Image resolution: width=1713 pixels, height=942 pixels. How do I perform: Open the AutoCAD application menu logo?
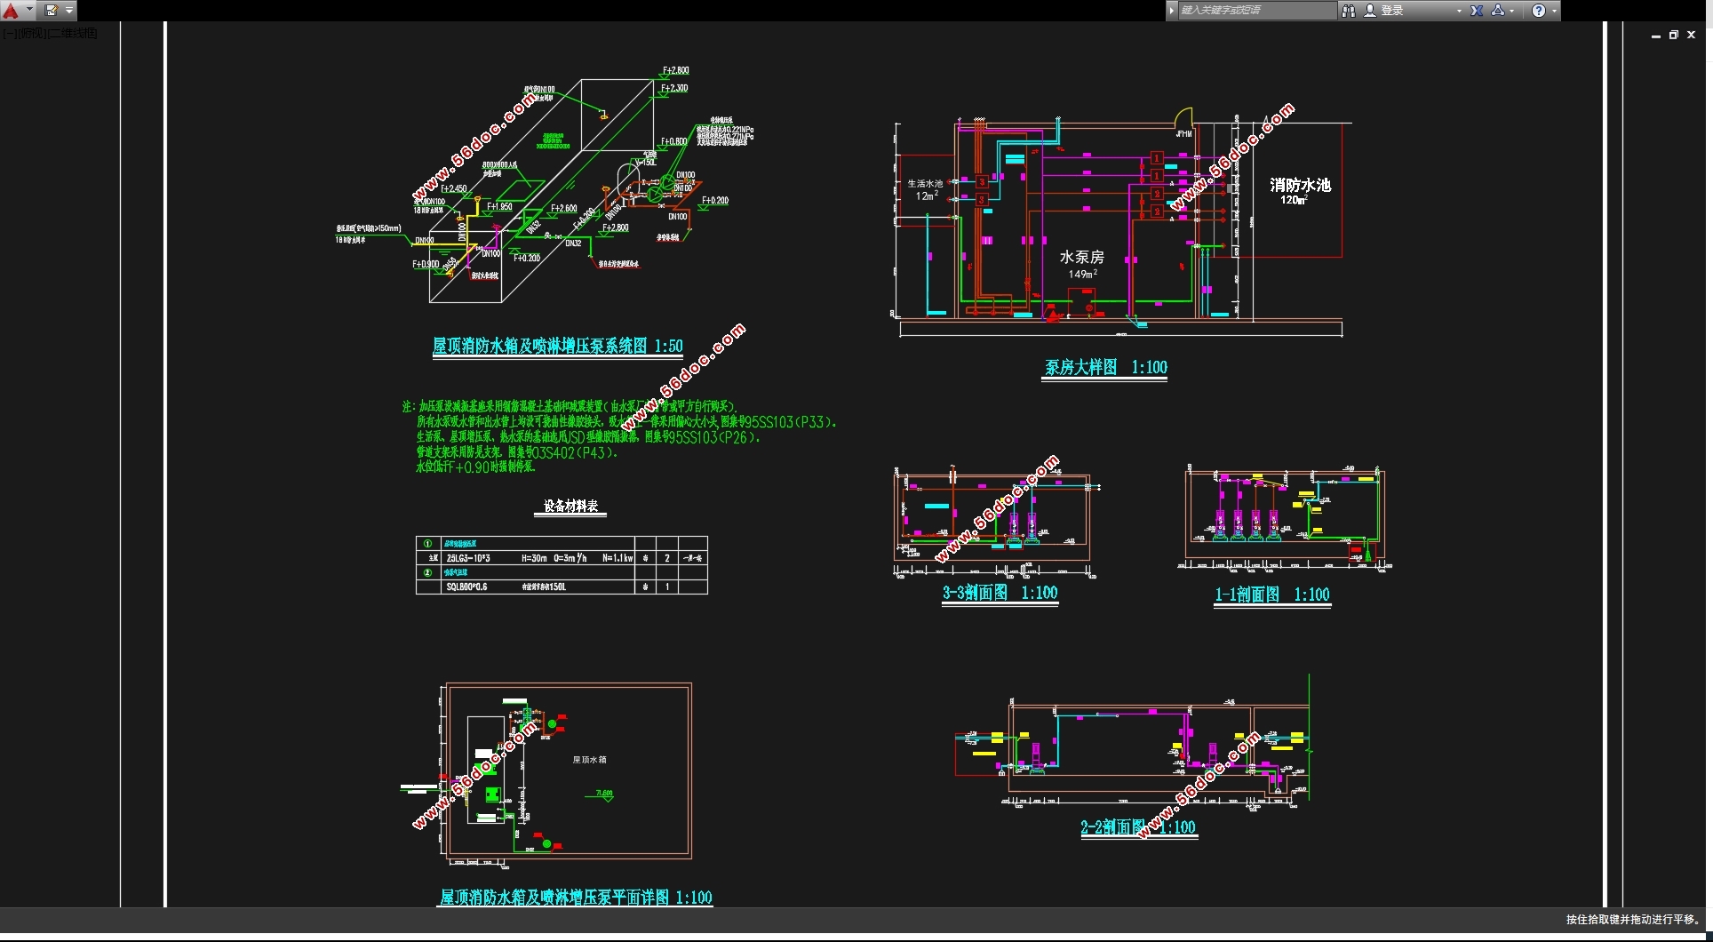click(12, 11)
